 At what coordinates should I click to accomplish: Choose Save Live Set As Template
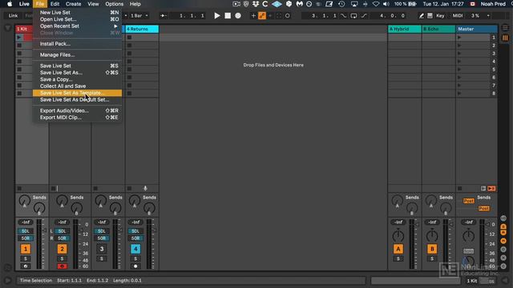tap(77, 93)
